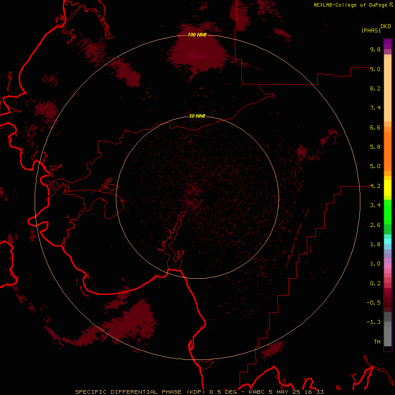Click the NEXLAB-College of DuPage credit text

(350, 5)
